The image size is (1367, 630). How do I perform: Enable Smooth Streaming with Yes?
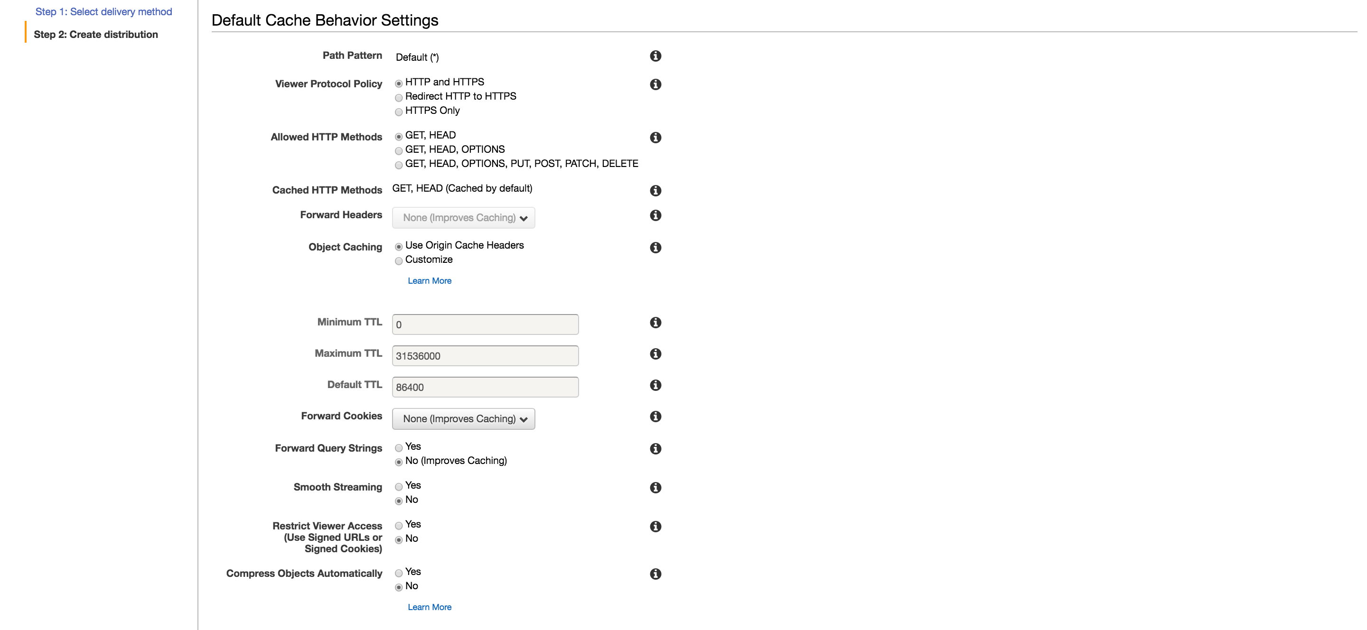[x=399, y=487]
